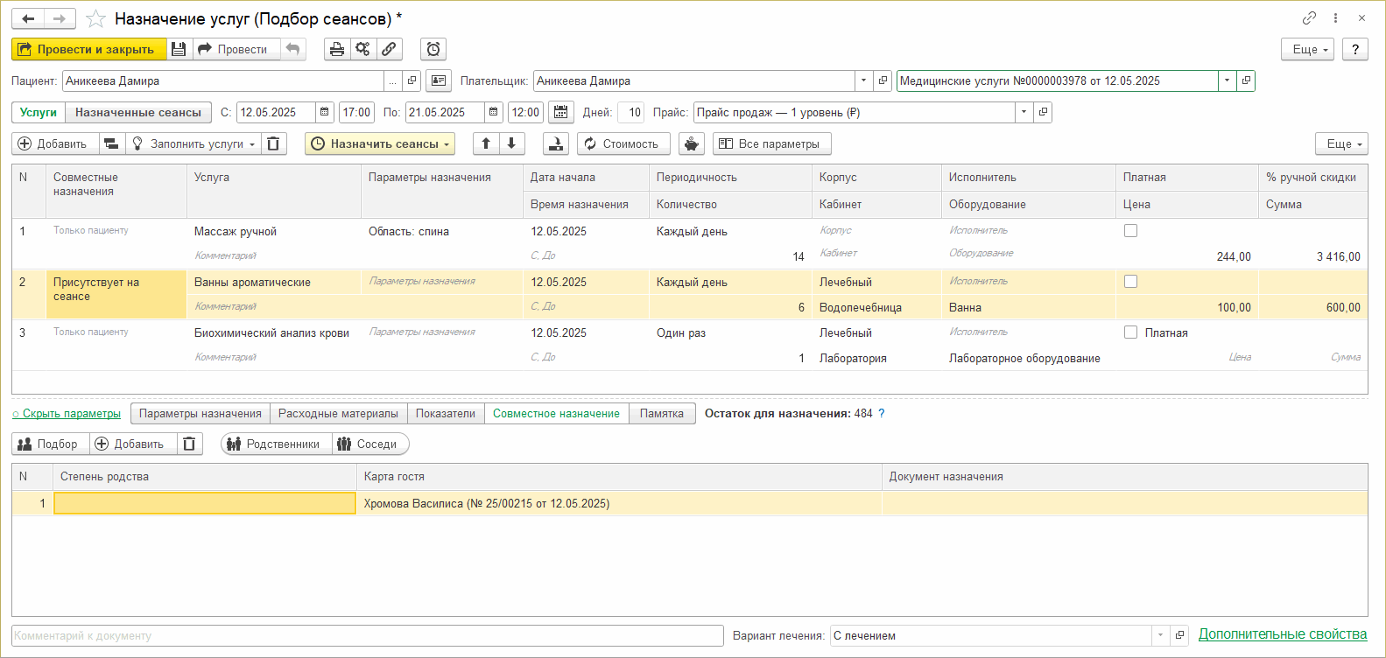This screenshot has width=1386, height=658.
Task: Enable Платная checkbox for Биохимический анализ крови
Action: coord(1130,332)
